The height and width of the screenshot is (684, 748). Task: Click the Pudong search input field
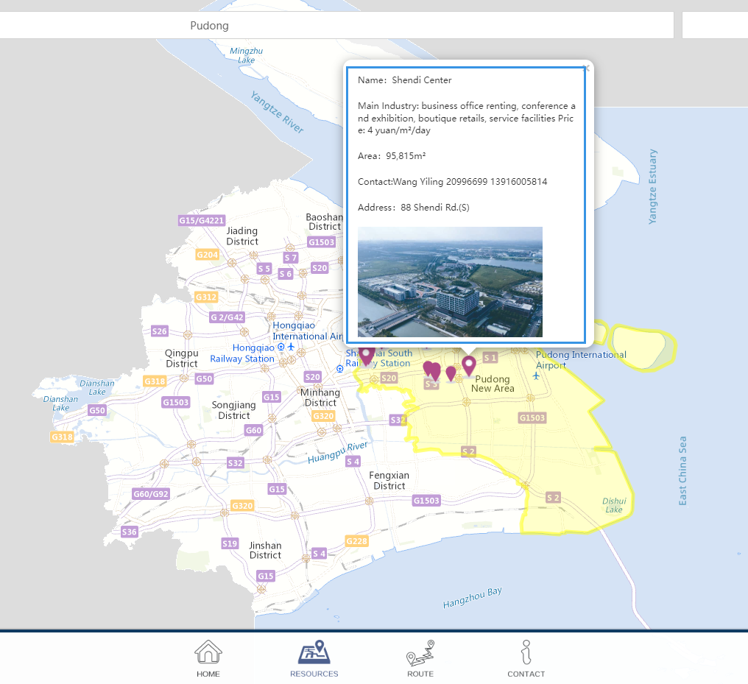(x=336, y=25)
